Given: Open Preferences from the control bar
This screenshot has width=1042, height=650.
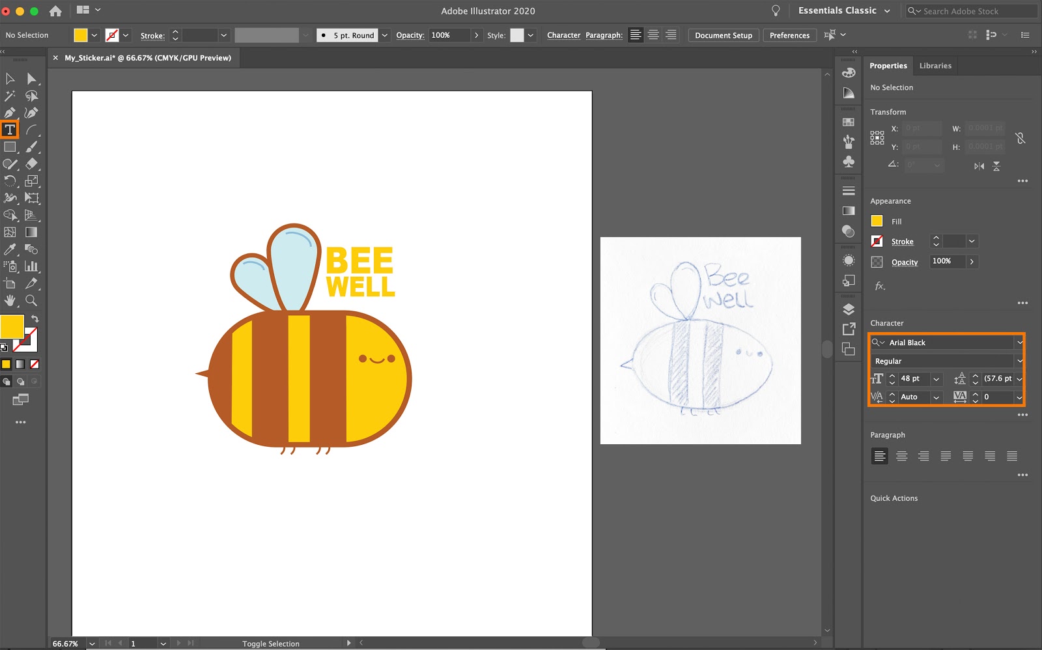Looking at the screenshot, I should (x=789, y=35).
